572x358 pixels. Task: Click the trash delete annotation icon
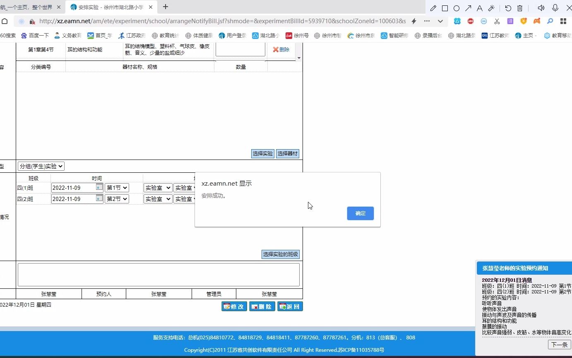click(x=520, y=8)
